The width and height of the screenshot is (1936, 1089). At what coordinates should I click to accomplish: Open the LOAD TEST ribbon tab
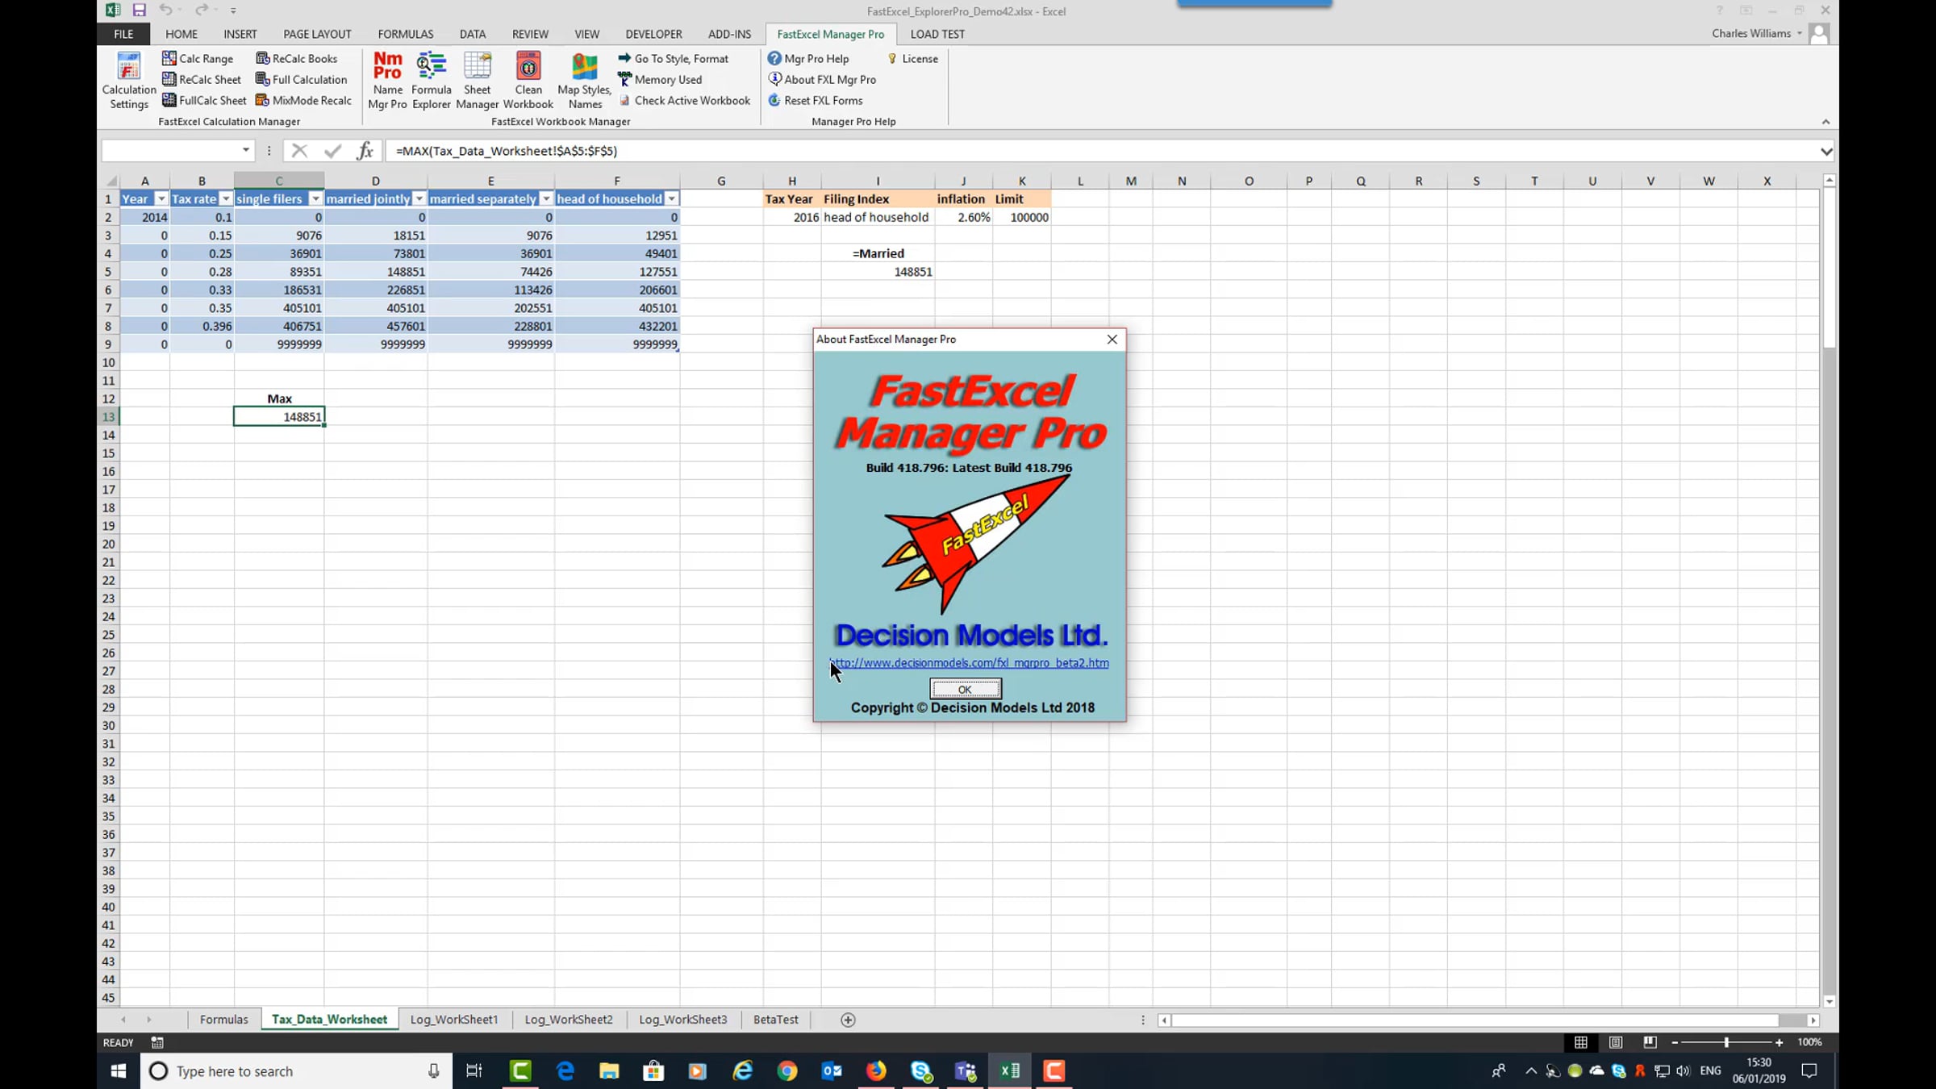click(937, 34)
